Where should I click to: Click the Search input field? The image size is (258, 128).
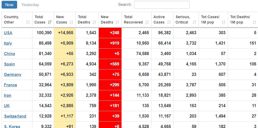click(x=162, y=5)
